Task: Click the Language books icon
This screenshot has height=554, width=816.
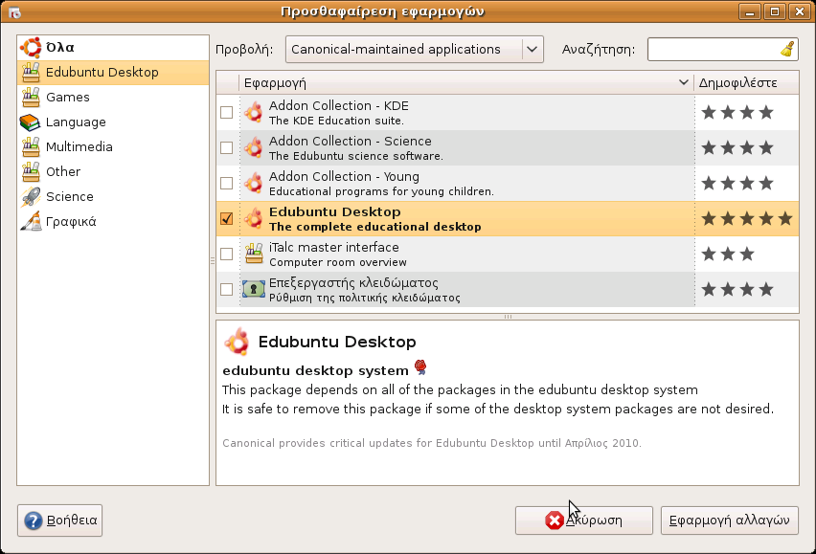Action: coord(31,122)
